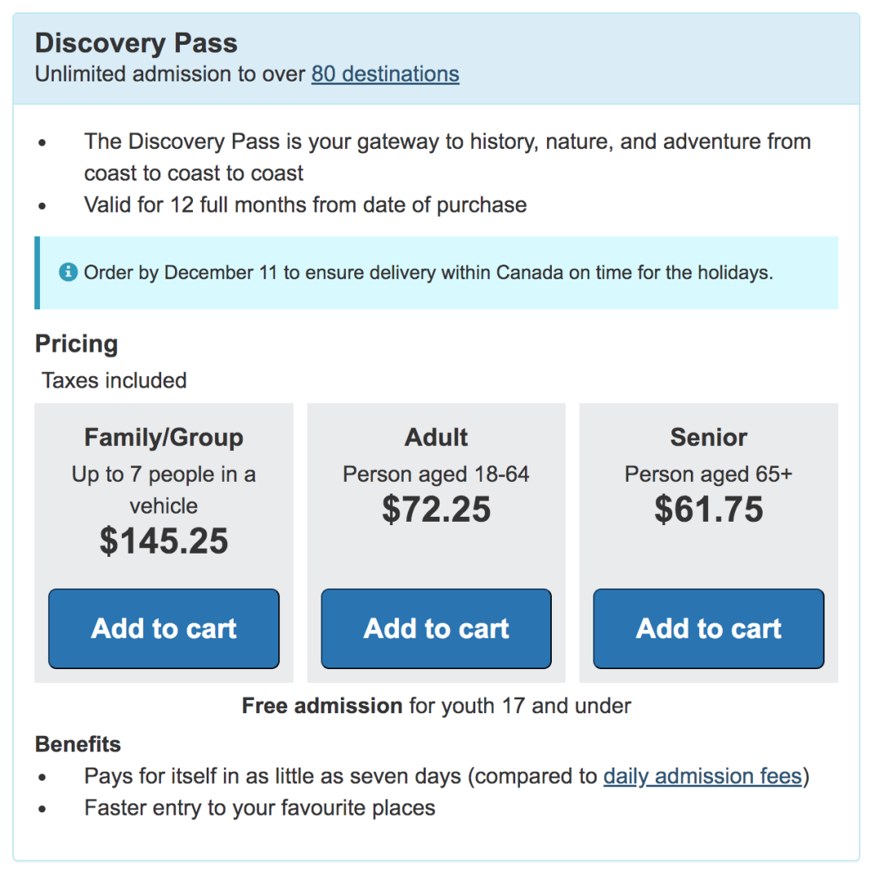Screen dimensions: 879x871
Task: Select the $61.75 Senior price
Action: (x=708, y=510)
